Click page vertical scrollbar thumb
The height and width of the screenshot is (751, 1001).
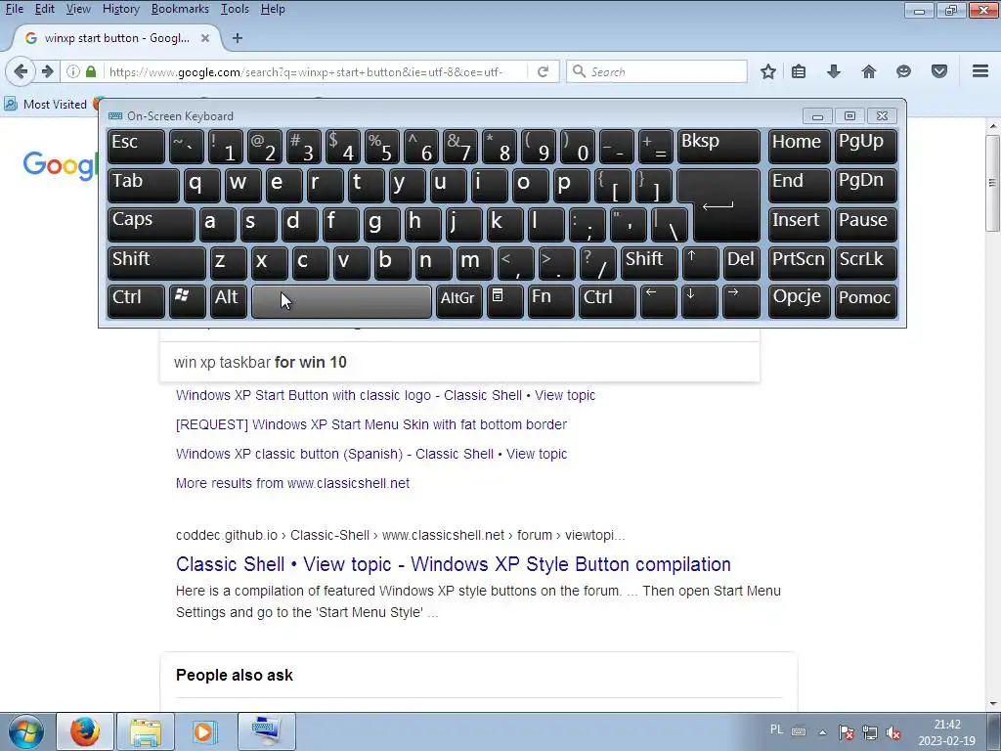point(993,184)
